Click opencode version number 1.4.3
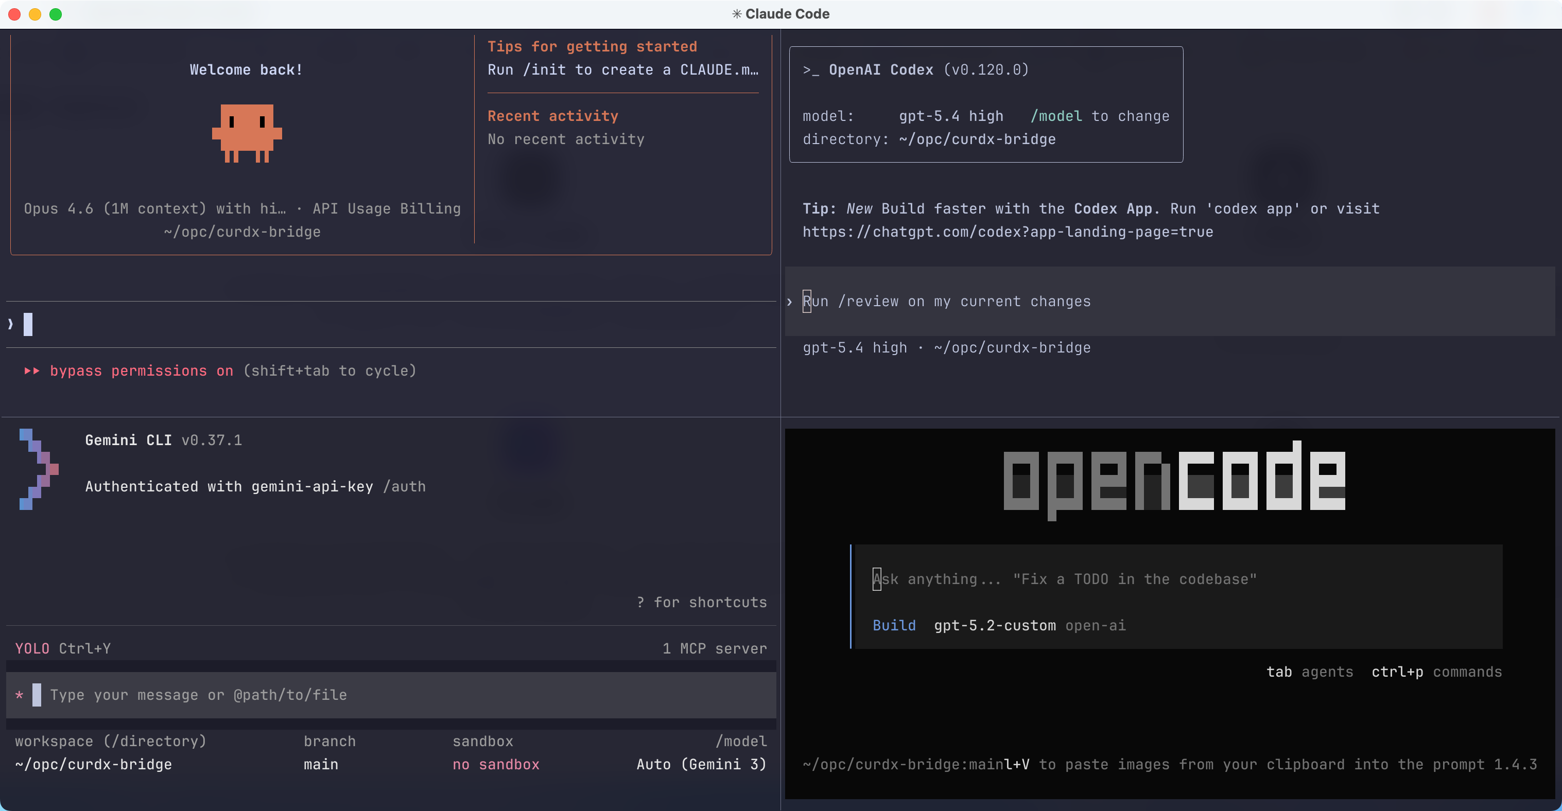 (x=1515, y=764)
